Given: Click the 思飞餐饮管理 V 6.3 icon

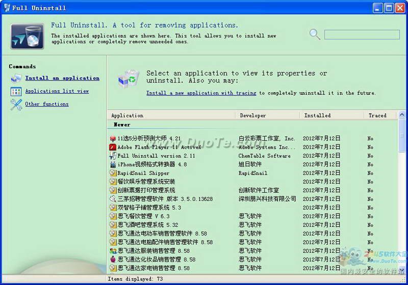Looking at the screenshot, I should coord(113,216).
